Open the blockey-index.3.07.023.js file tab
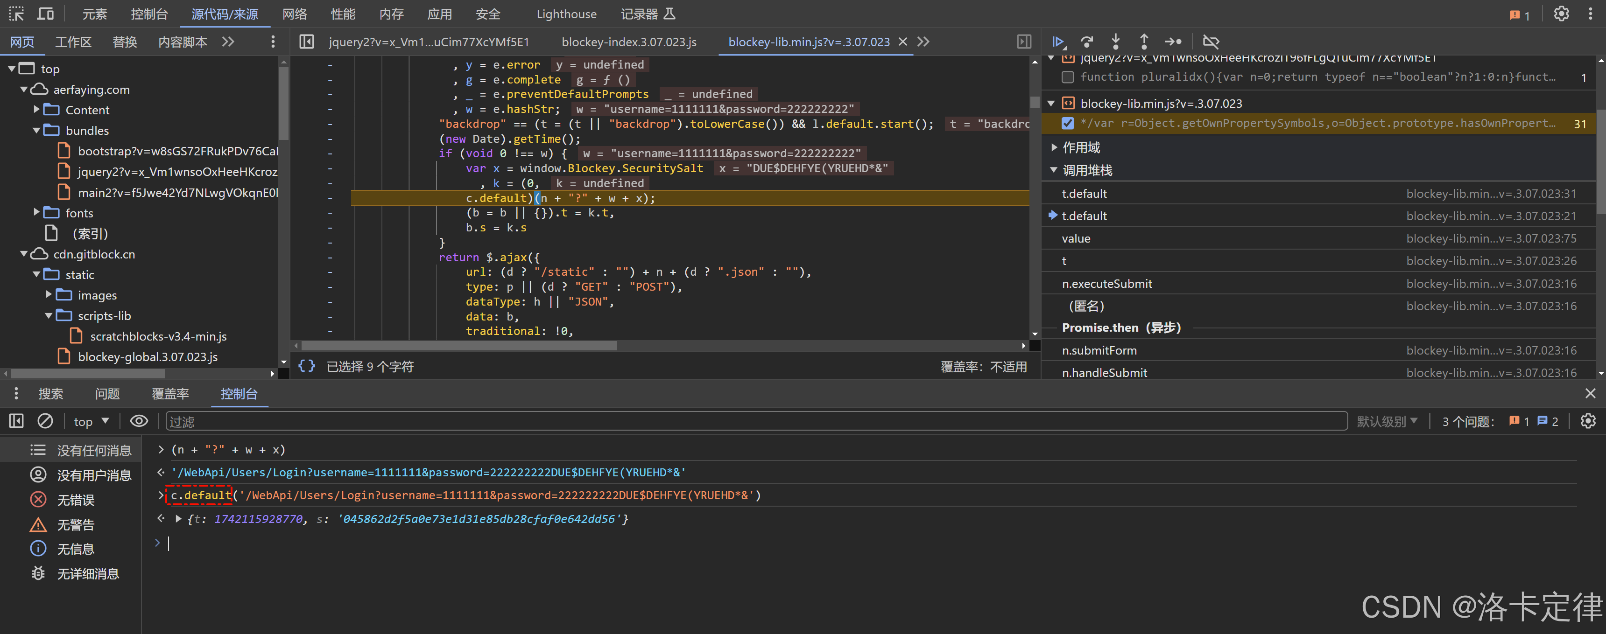The width and height of the screenshot is (1606, 634). (628, 42)
